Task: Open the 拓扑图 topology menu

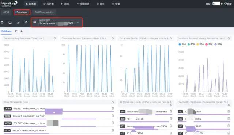Action: click(x=49, y=4)
